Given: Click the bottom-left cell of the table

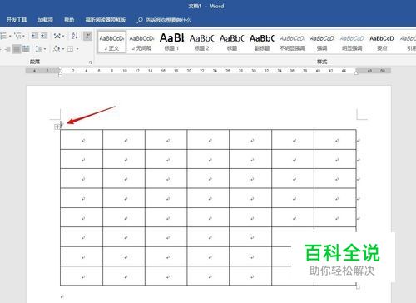Looking at the screenshot, I should pos(82,276).
